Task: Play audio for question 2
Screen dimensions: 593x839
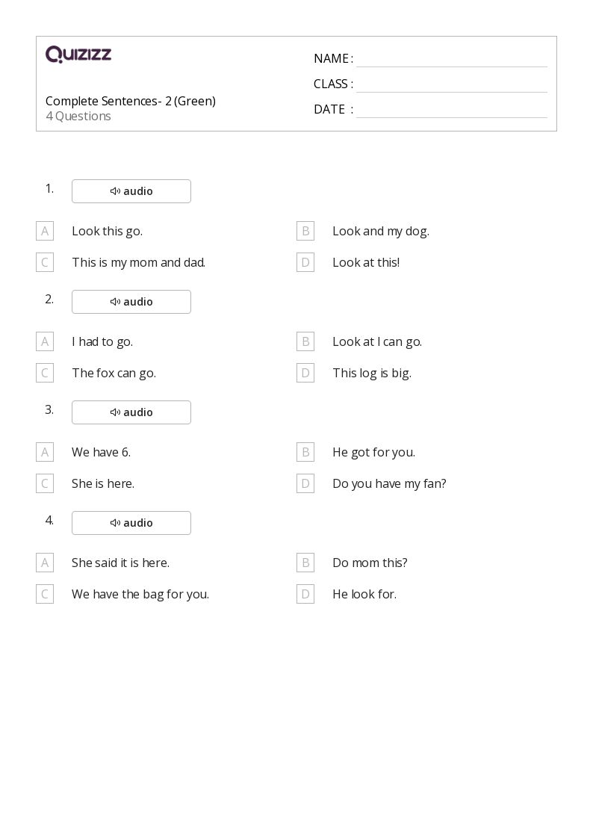Action: (x=131, y=302)
